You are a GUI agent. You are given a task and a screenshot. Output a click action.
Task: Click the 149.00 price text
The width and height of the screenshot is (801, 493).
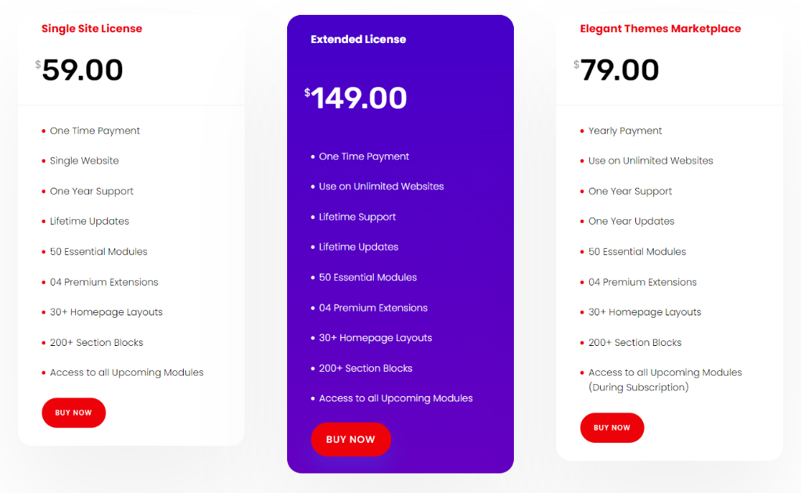pyautogui.click(x=359, y=98)
